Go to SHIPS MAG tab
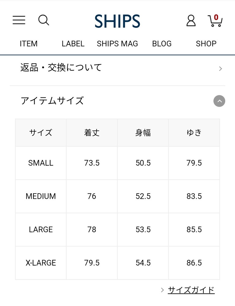The height and width of the screenshot is (306, 235). coord(117,44)
